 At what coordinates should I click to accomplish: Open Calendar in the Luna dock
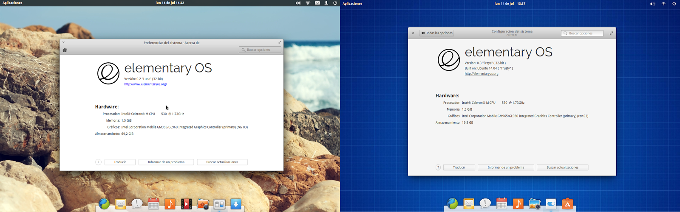[153, 204]
